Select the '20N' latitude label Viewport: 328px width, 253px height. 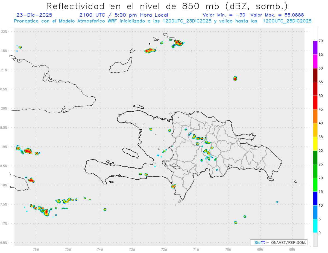(5, 108)
